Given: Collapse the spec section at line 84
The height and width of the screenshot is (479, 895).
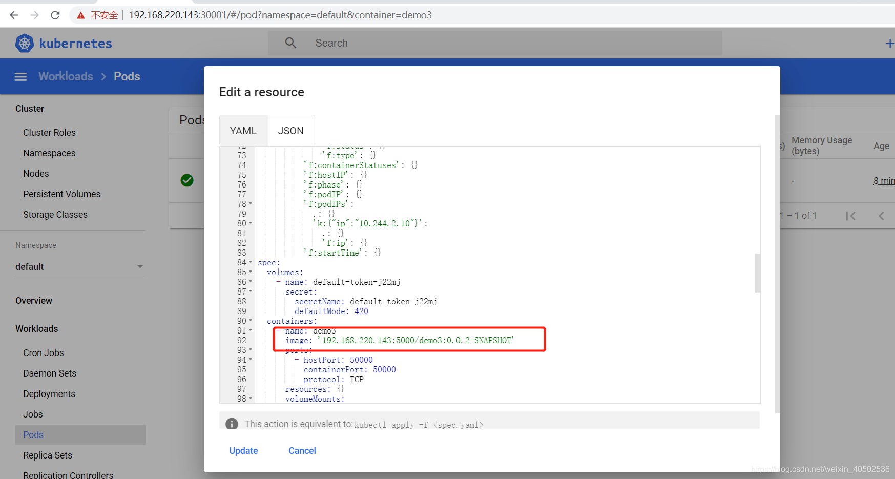Looking at the screenshot, I should [251, 262].
